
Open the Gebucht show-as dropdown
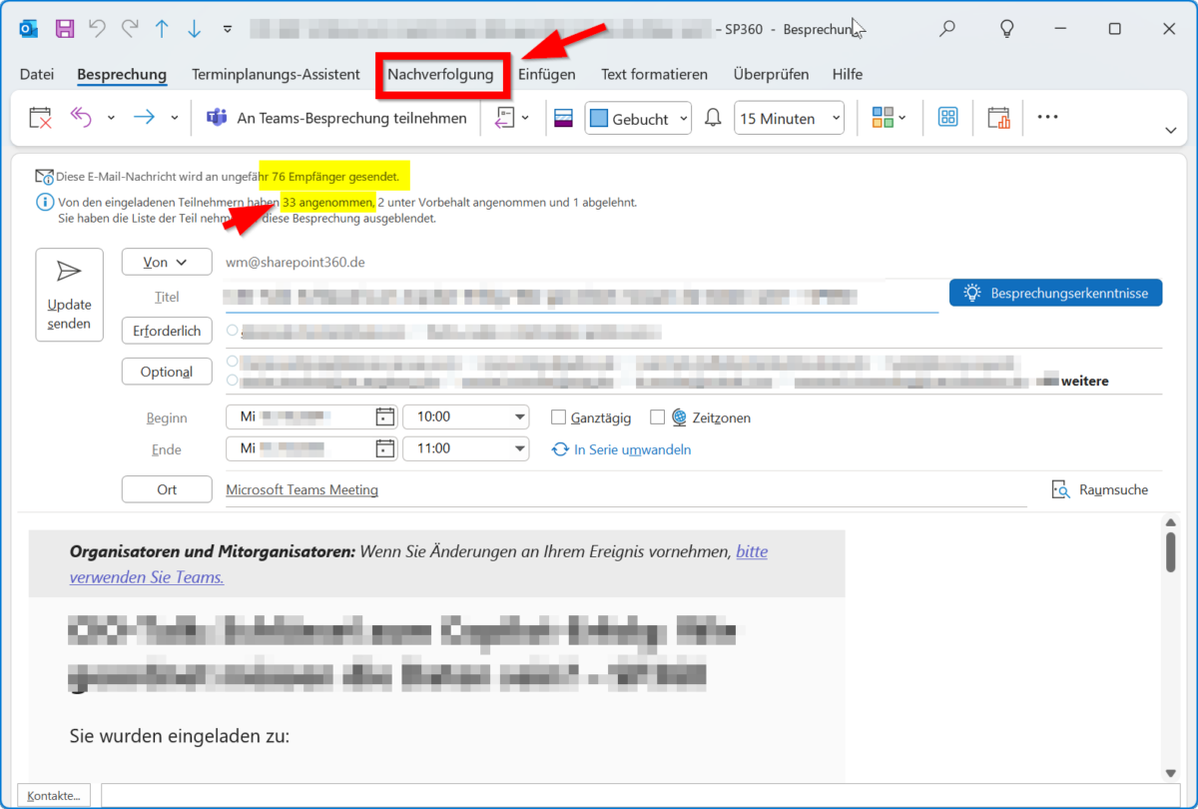tap(638, 118)
